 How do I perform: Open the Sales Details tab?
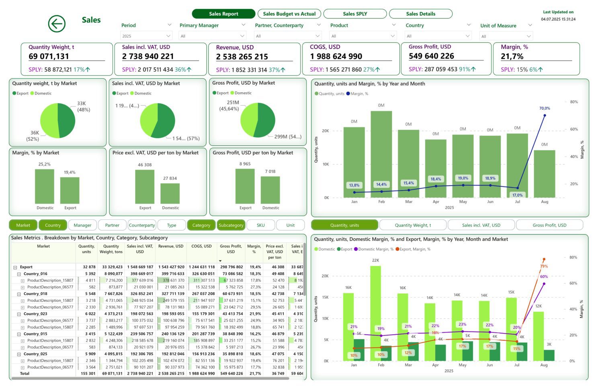point(420,14)
